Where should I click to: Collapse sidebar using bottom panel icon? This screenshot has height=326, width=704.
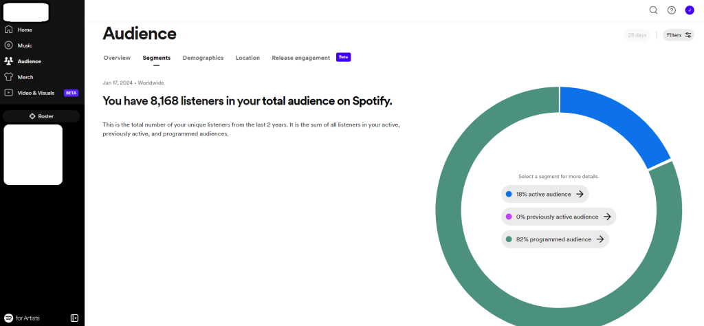point(74,318)
